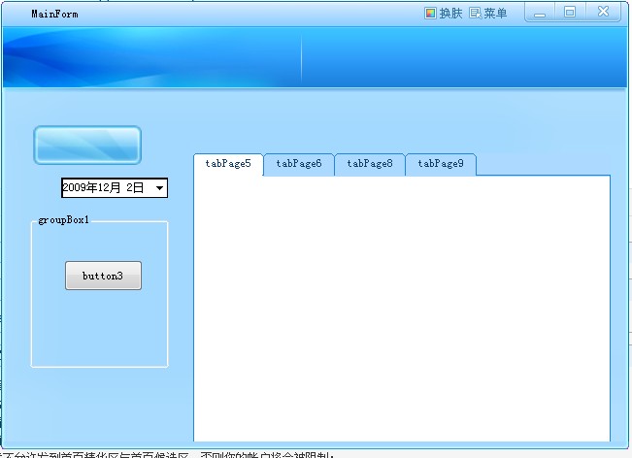Switch to the tabPage6 tab

click(x=299, y=164)
